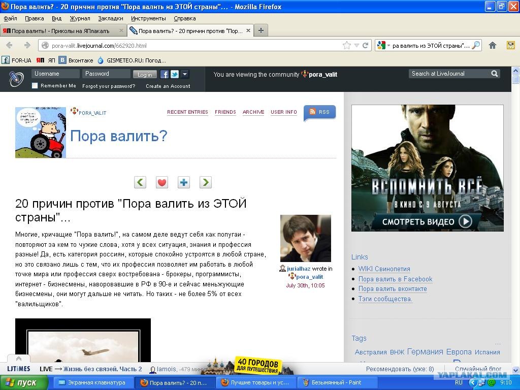Open User Info link
520x390 pixels.
283,112
